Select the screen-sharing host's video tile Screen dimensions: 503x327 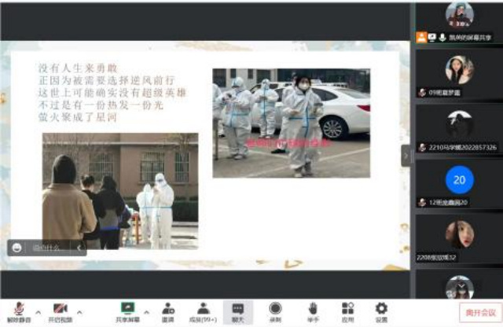coord(459,23)
